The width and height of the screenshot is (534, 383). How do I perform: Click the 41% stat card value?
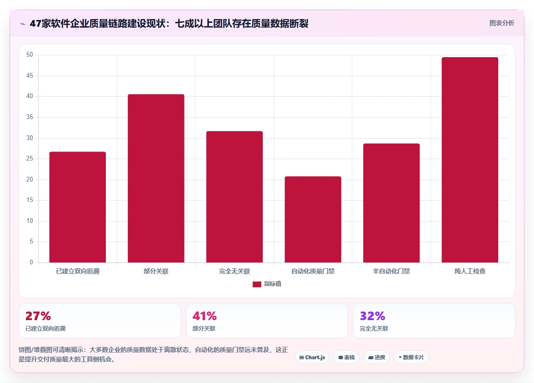pyautogui.click(x=205, y=316)
